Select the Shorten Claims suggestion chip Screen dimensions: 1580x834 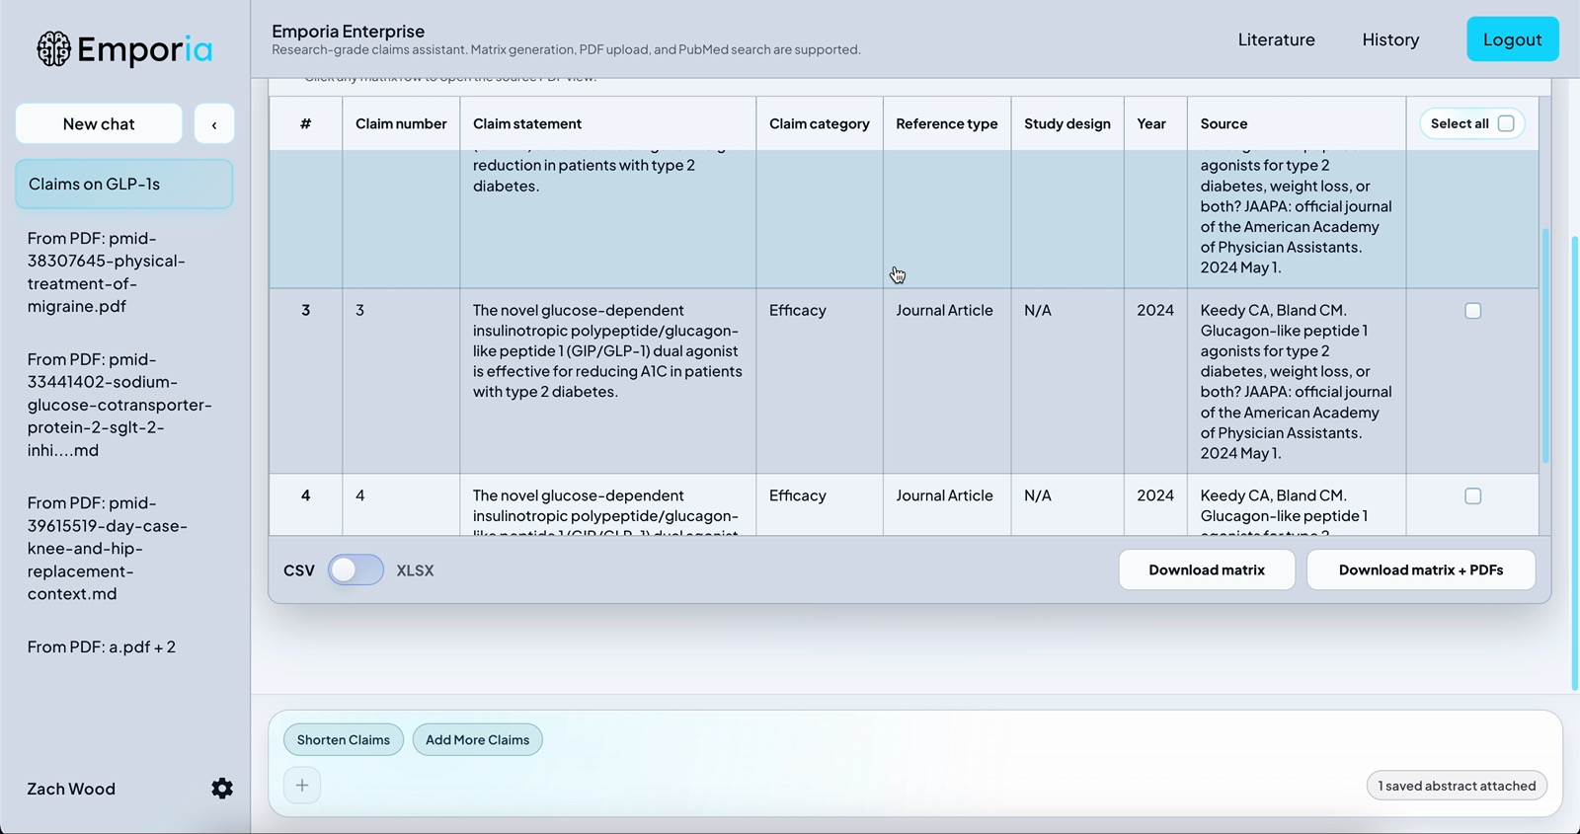pyautogui.click(x=343, y=740)
